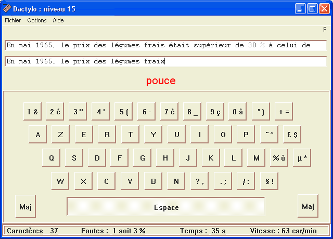Click the N key
This screenshot has height=239, width=333.
(176, 181)
